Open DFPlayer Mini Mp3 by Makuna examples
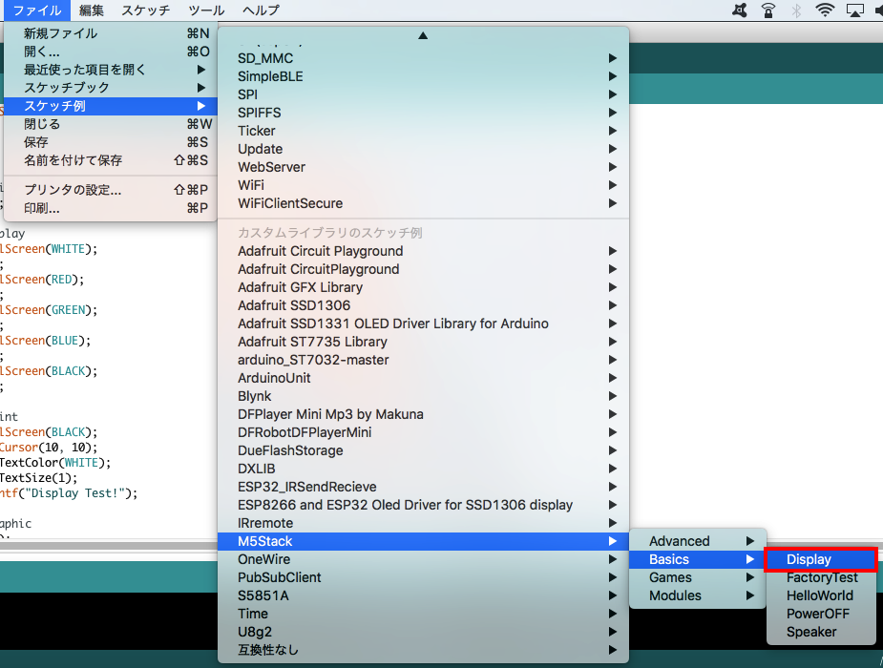The height and width of the screenshot is (668, 883). pyautogui.click(x=423, y=414)
